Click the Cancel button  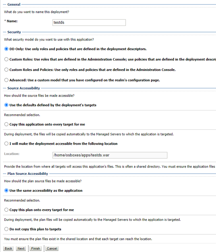click(x=52, y=249)
